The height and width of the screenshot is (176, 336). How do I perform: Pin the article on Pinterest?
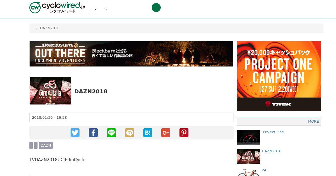coord(184,133)
